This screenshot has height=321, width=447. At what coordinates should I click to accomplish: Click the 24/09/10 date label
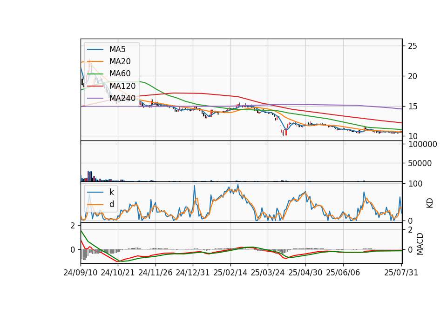[81, 273]
